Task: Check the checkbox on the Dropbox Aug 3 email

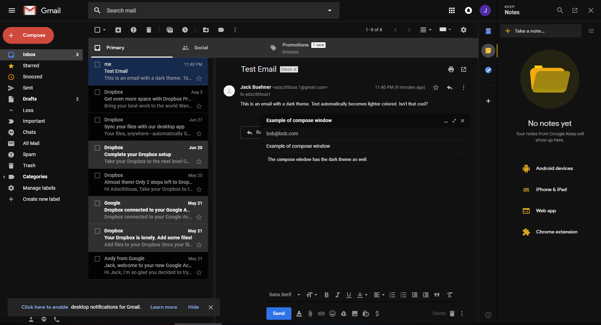Action: point(97,92)
